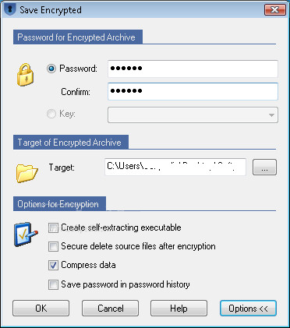Click into the Password input field
Screen dimensions: 290x328
193,69
